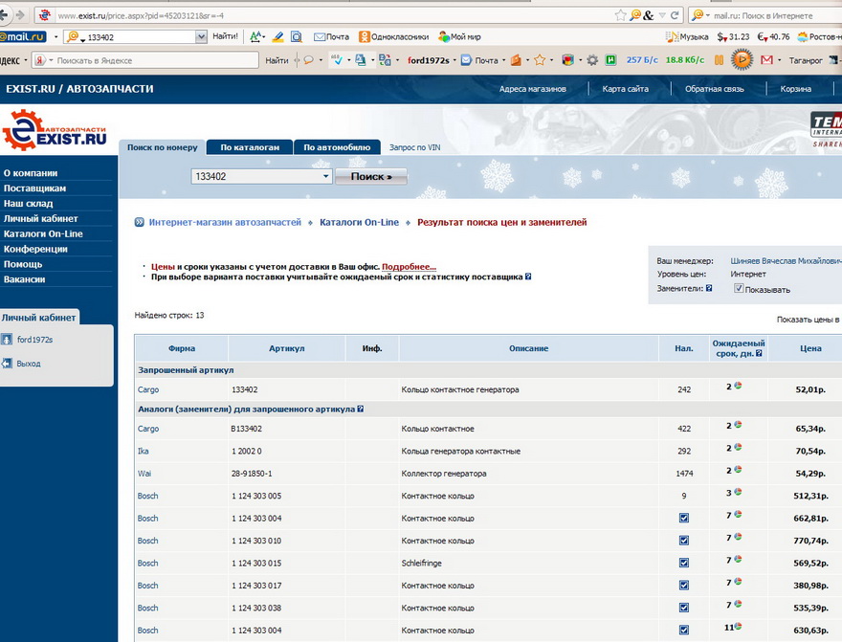Click availability checkmark in the 380,98р. row
Image resolution: width=842 pixels, height=642 pixels.
683,586
